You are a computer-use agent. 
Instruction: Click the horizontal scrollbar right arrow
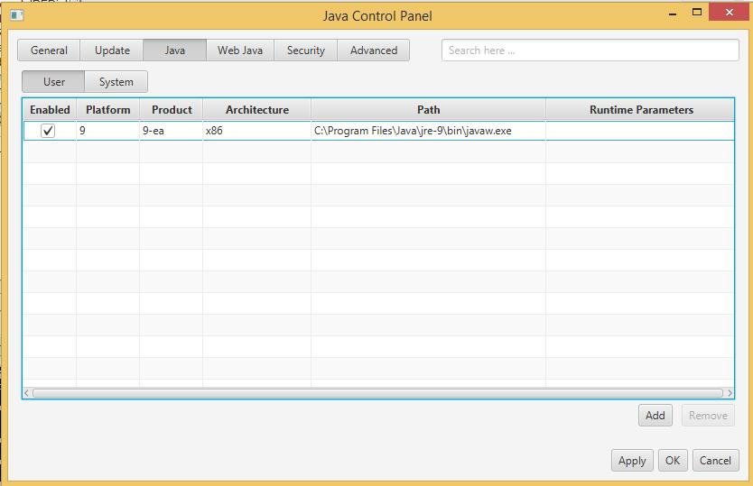(x=730, y=393)
